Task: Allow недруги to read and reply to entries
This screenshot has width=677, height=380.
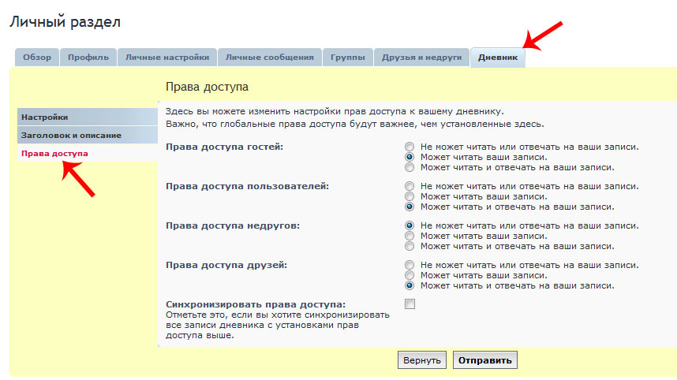Action: [x=410, y=246]
